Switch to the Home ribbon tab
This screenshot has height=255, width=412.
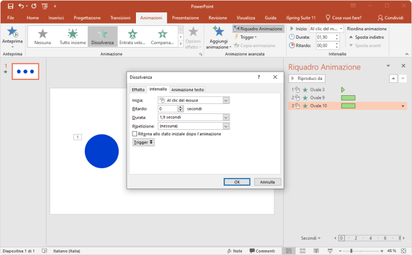tap(33, 18)
